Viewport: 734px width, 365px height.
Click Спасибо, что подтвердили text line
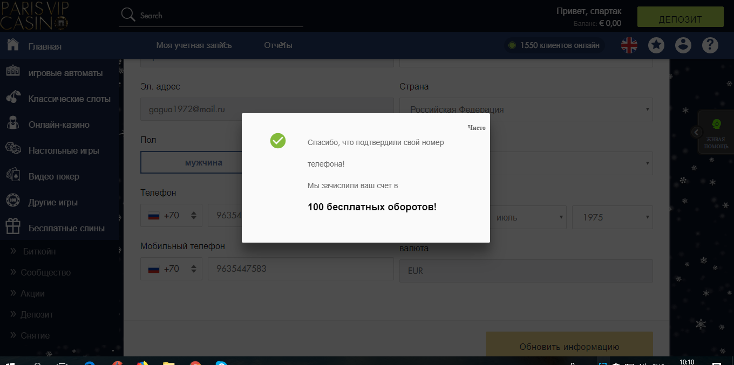[376, 142]
